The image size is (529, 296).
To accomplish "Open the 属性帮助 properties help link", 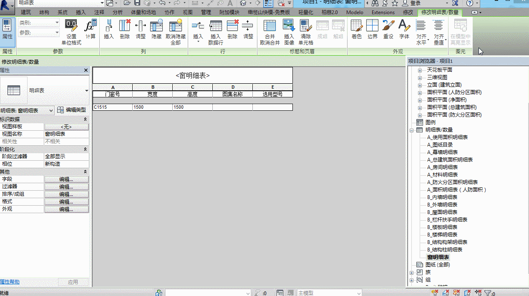I will pos(10,282).
